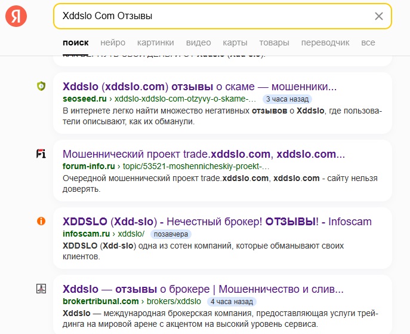Open the topic/53521-moshennicheskiy-proekt URL path
The width and height of the screenshot is (410, 334).
click(x=196, y=167)
